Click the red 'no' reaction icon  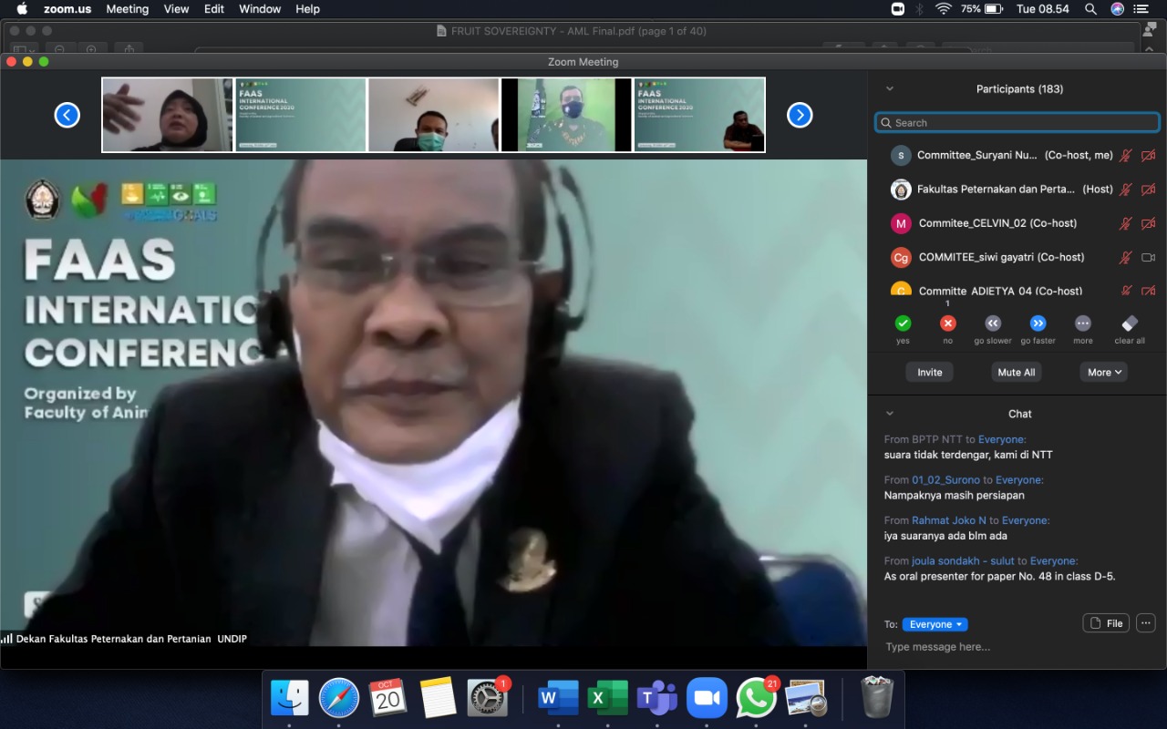point(948,323)
